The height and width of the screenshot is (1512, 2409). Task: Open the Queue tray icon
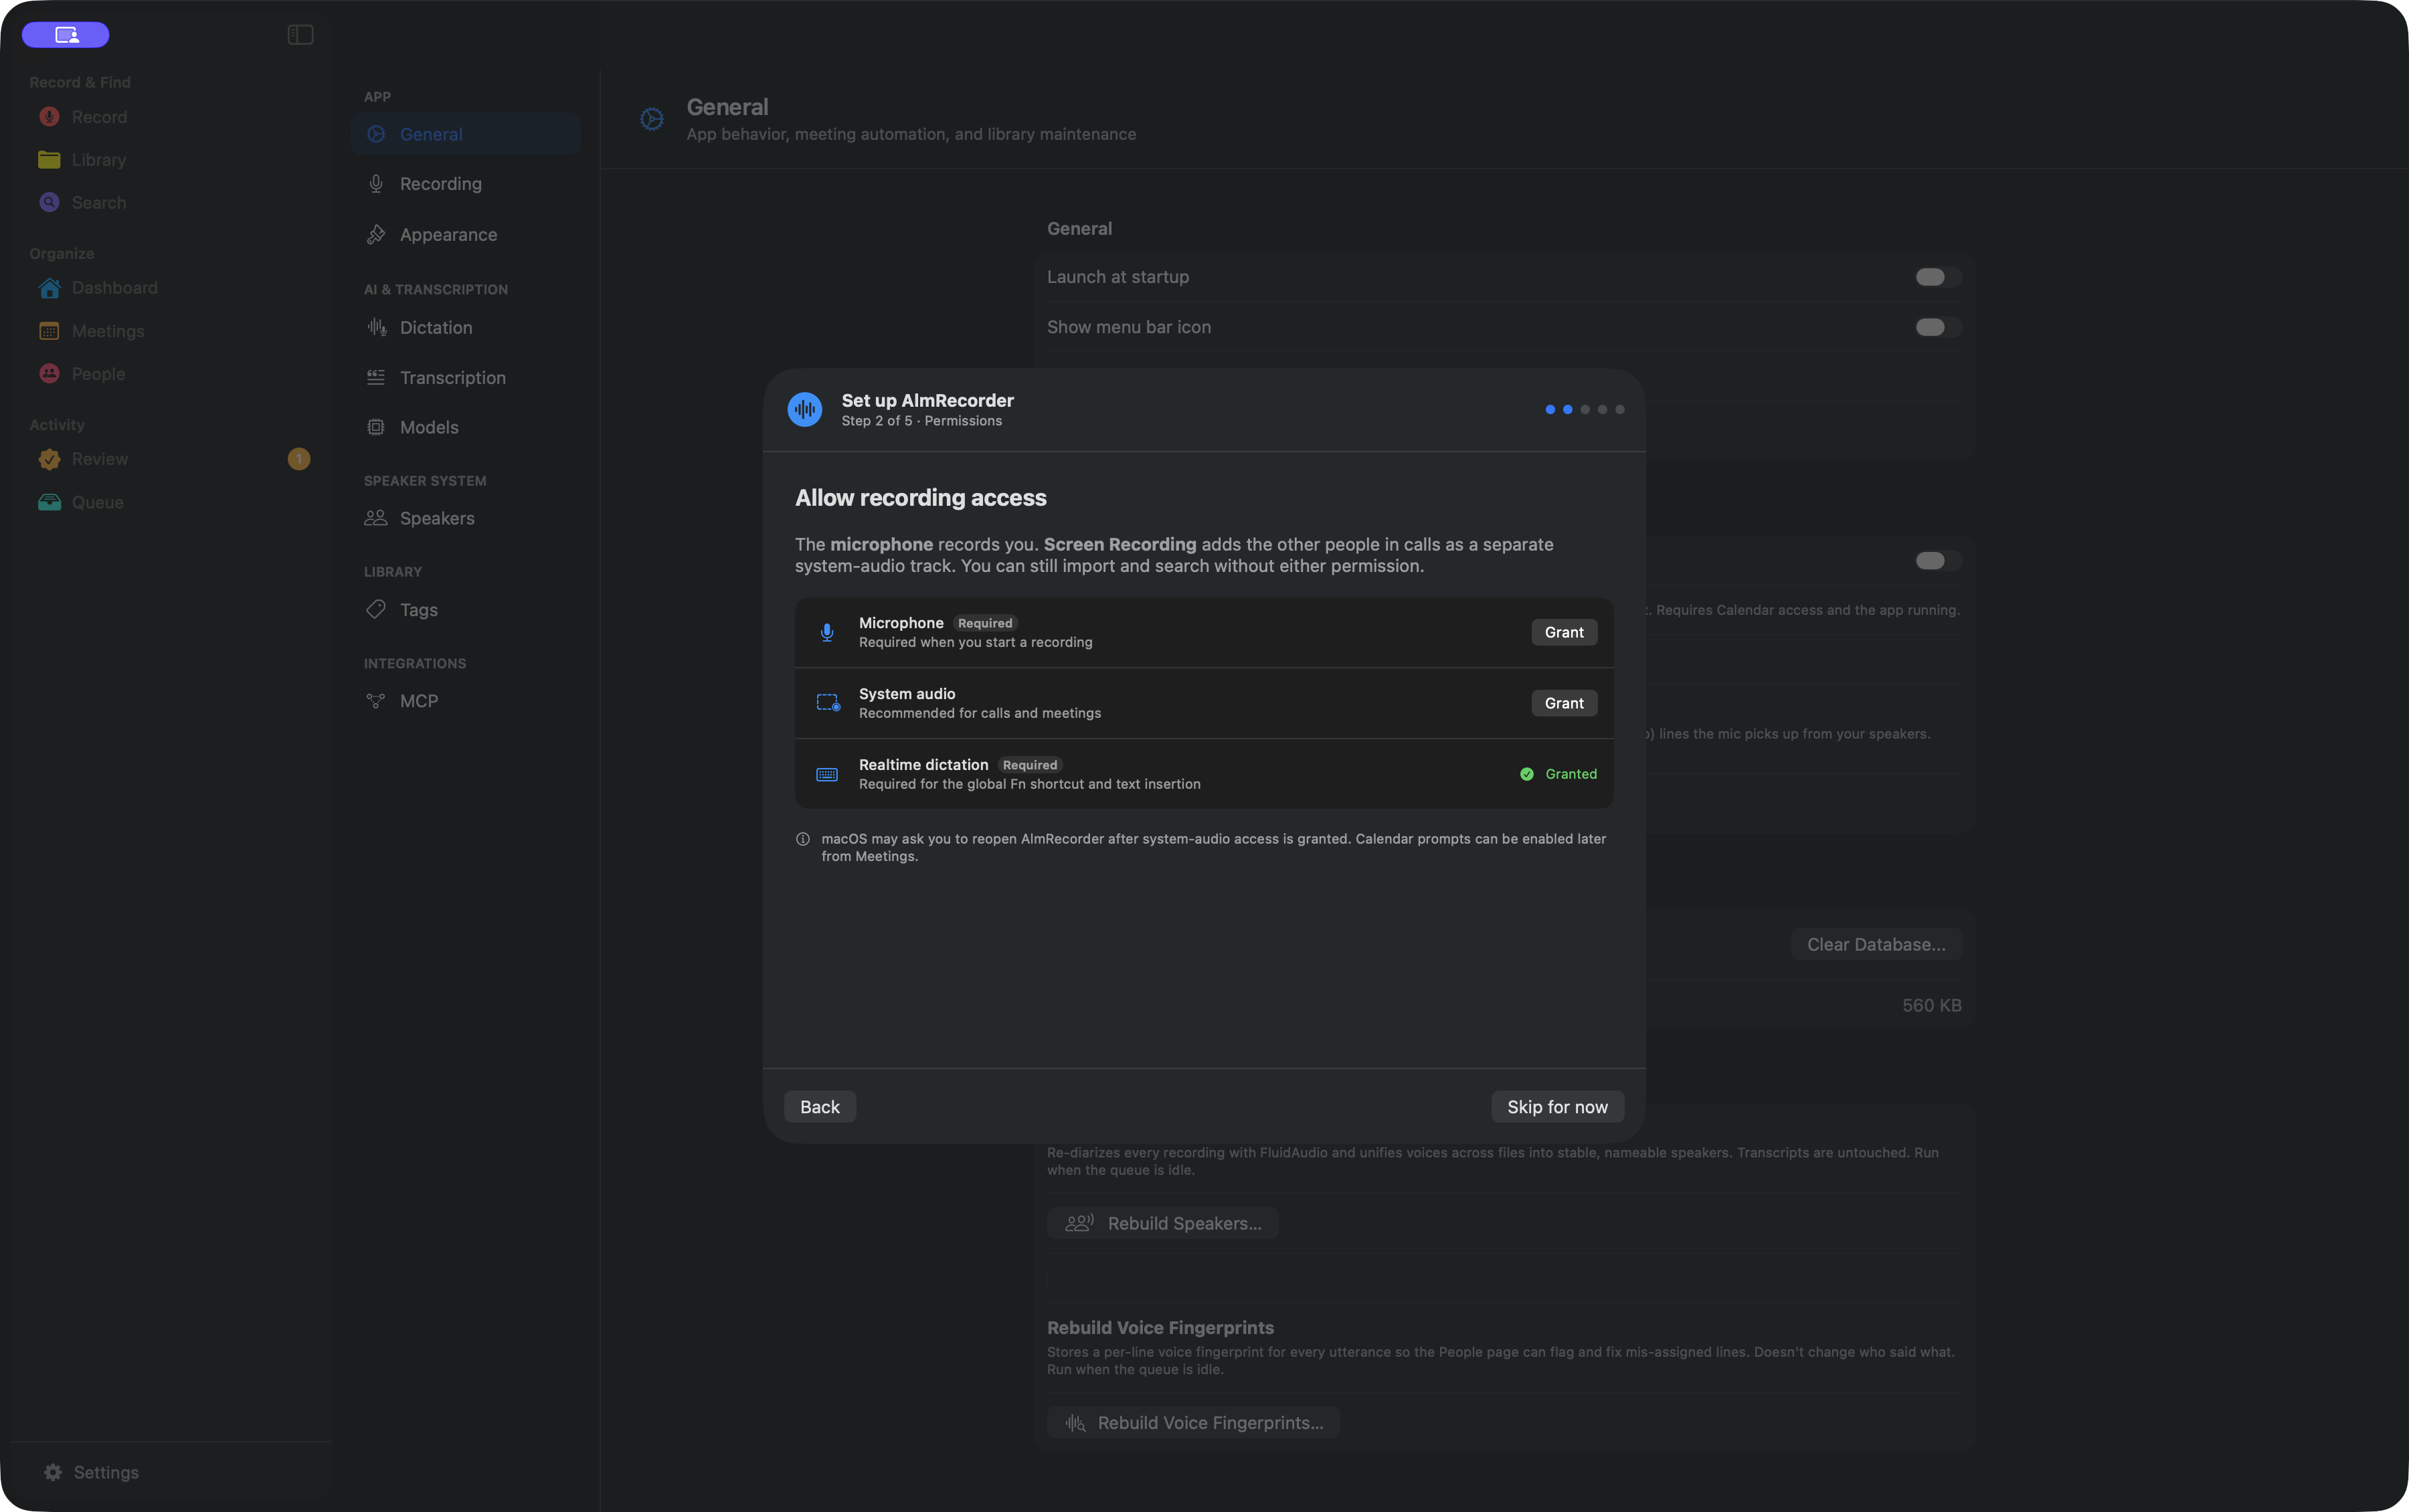click(x=49, y=502)
